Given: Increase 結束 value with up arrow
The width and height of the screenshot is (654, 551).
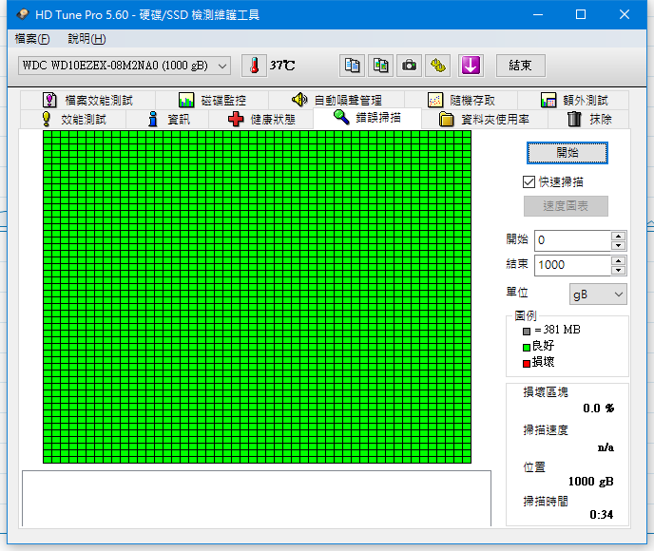Looking at the screenshot, I should 618,260.
